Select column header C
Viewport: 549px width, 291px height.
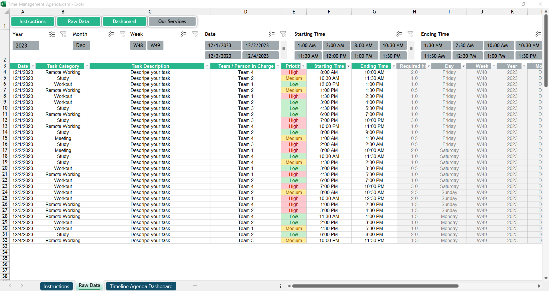pyautogui.click(x=150, y=12)
